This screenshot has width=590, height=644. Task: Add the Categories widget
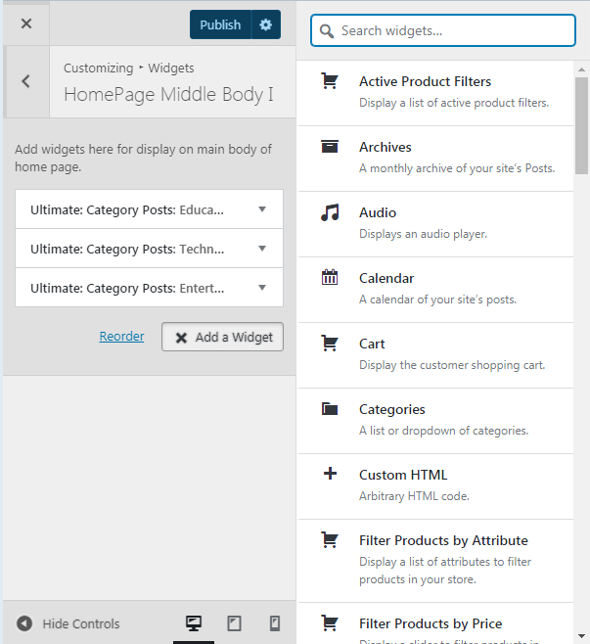435,421
